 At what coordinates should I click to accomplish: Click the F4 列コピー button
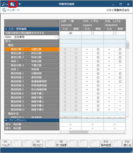point(38,143)
